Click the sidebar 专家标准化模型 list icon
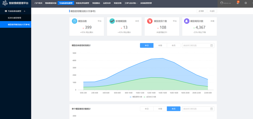 (x=6, y=11)
